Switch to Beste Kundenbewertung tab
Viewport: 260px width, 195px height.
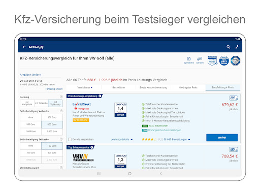point(153,87)
